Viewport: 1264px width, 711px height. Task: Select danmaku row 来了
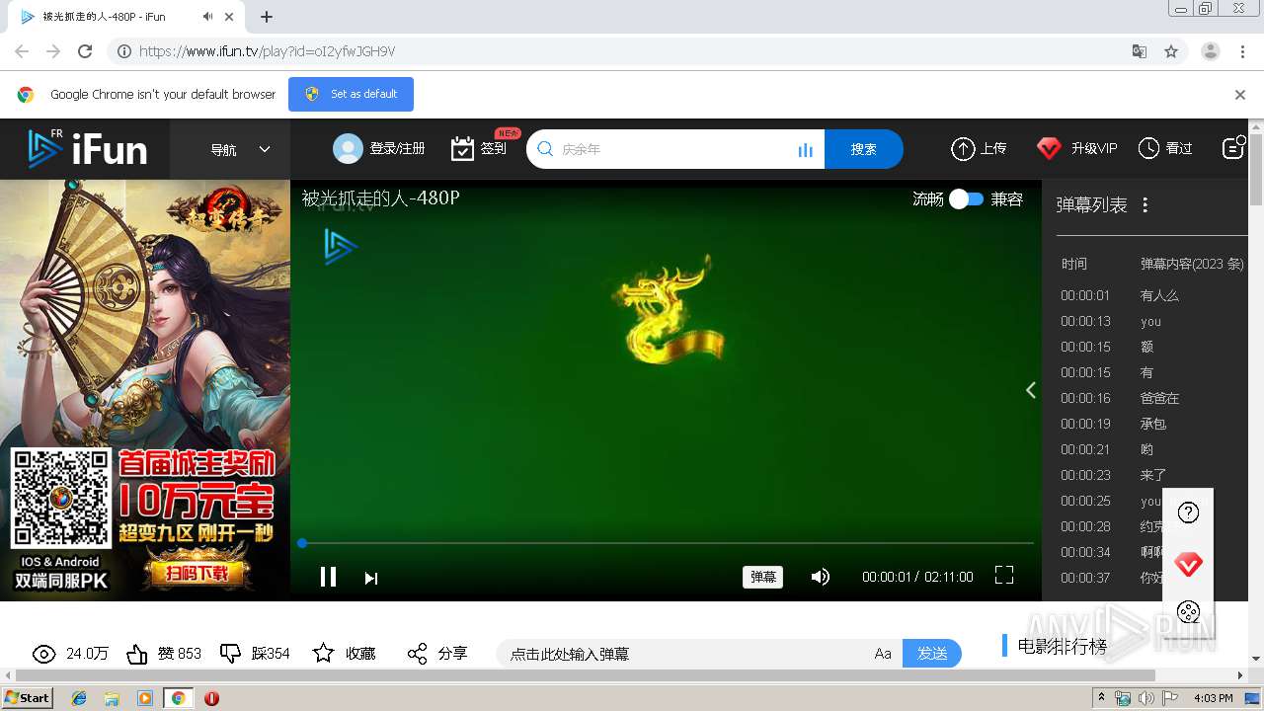point(1151,475)
